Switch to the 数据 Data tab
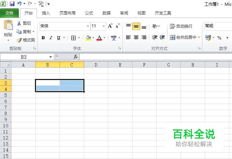232x159 pixels. tap(107, 13)
